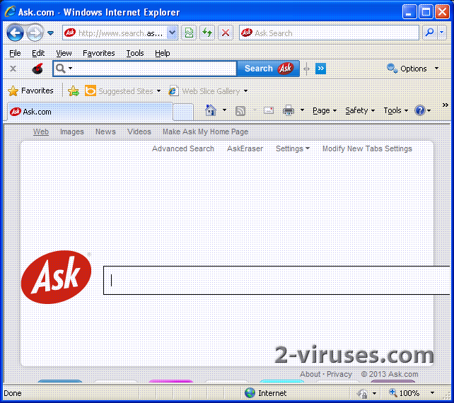Click the address bar URL field
454x403 pixels.
tap(115, 33)
